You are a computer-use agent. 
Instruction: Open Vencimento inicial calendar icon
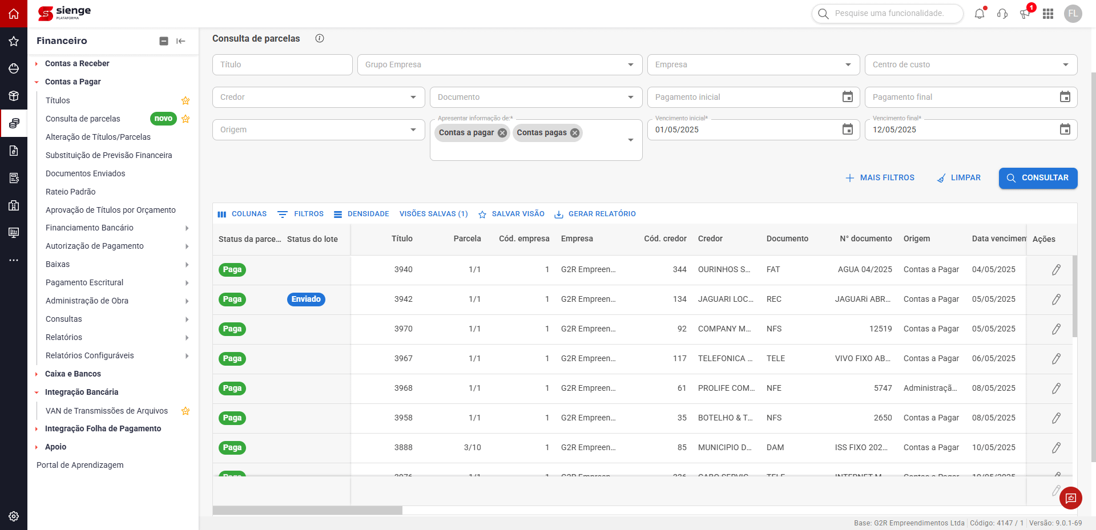(x=848, y=130)
